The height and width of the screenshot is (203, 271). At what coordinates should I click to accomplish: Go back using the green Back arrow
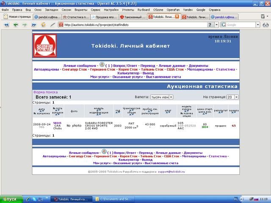(x=16, y=25)
